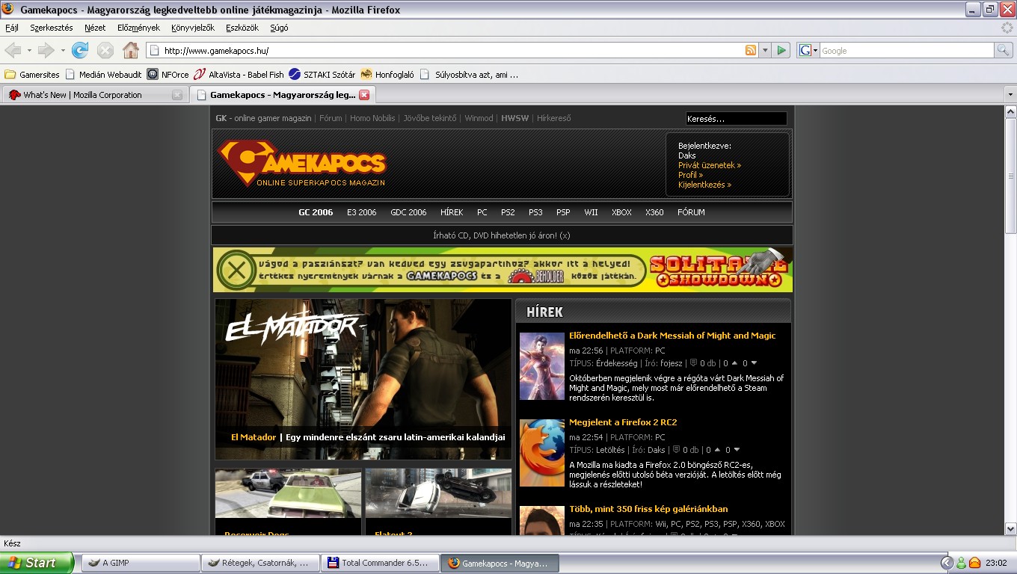
Task: Close the What's New Mozilla tab
Action: point(177,95)
